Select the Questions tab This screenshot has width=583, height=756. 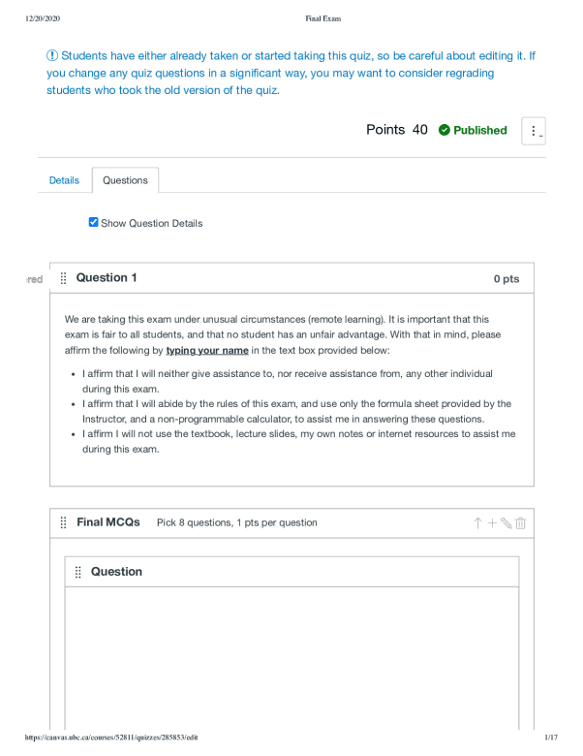click(x=125, y=180)
